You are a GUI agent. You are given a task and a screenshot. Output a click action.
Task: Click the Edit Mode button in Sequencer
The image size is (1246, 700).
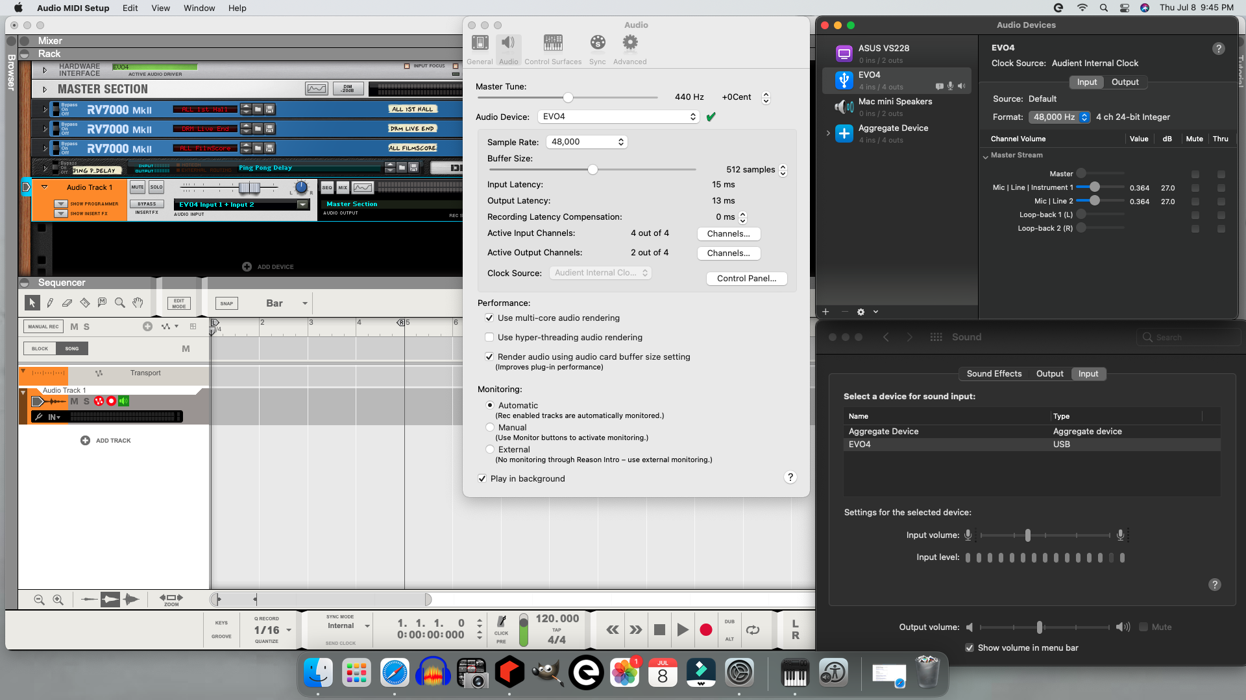click(x=179, y=303)
